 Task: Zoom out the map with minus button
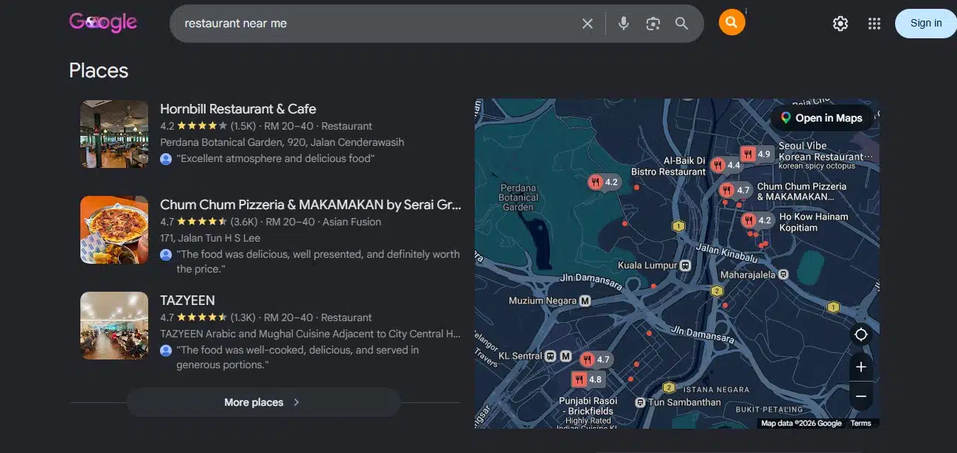[860, 396]
